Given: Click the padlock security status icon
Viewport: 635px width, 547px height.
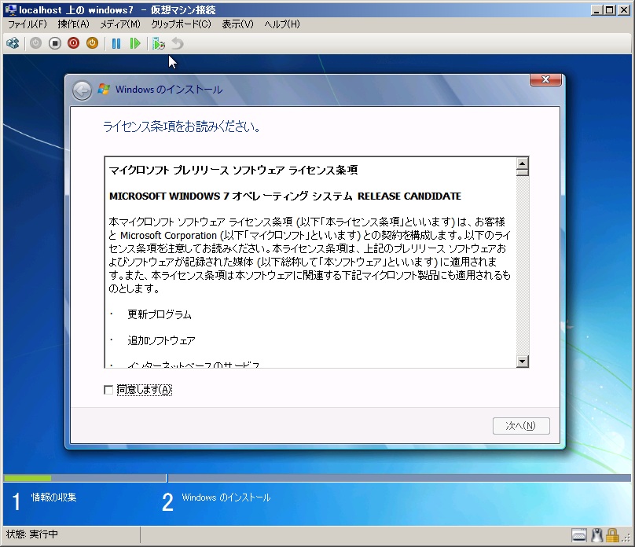Looking at the screenshot, I should (x=612, y=535).
